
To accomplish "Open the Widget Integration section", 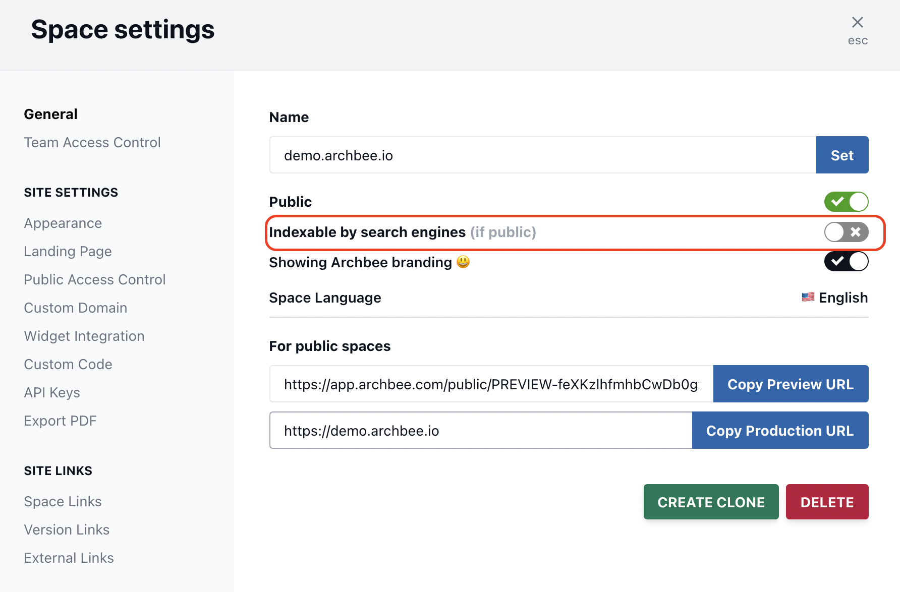I will (84, 336).
